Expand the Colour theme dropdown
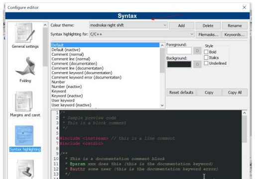Image resolution: width=259 pixels, height=179 pixels. click(128, 25)
